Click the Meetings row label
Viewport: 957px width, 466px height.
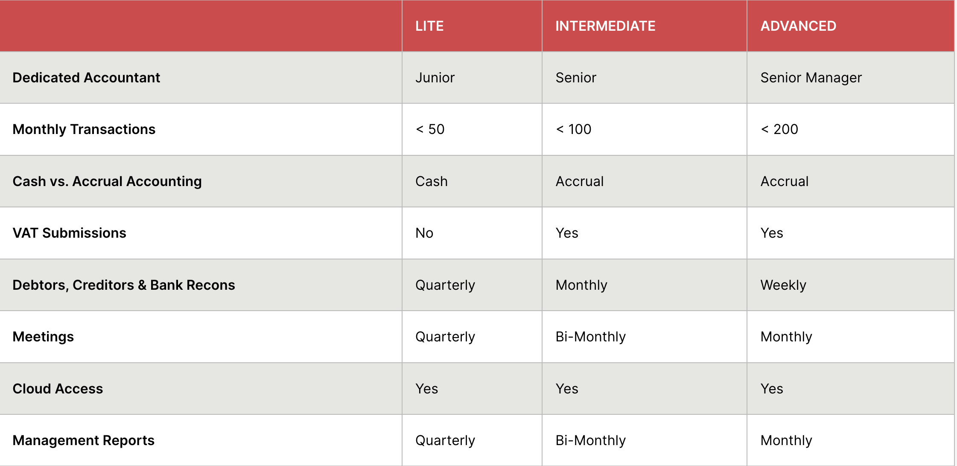click(43, 337)
